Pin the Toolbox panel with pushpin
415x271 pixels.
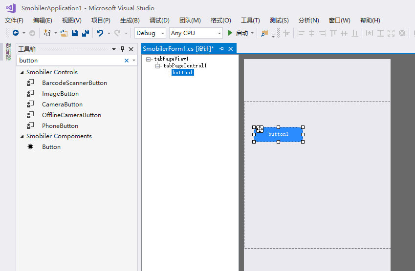122,49
